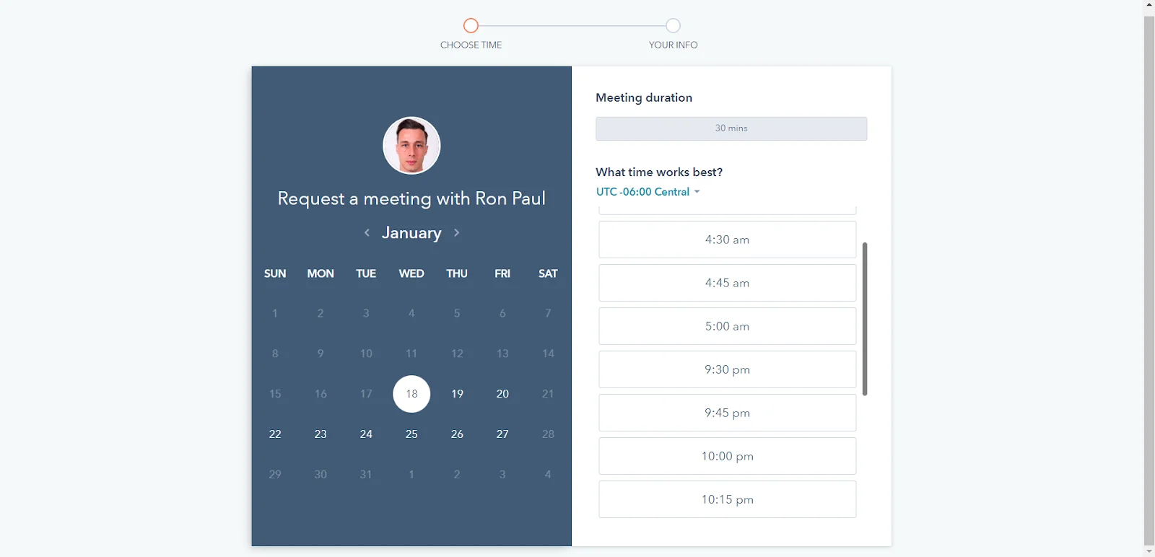Select January 20 on the calendar
The width and height of the screenshot is (1155, 557).
502,394
